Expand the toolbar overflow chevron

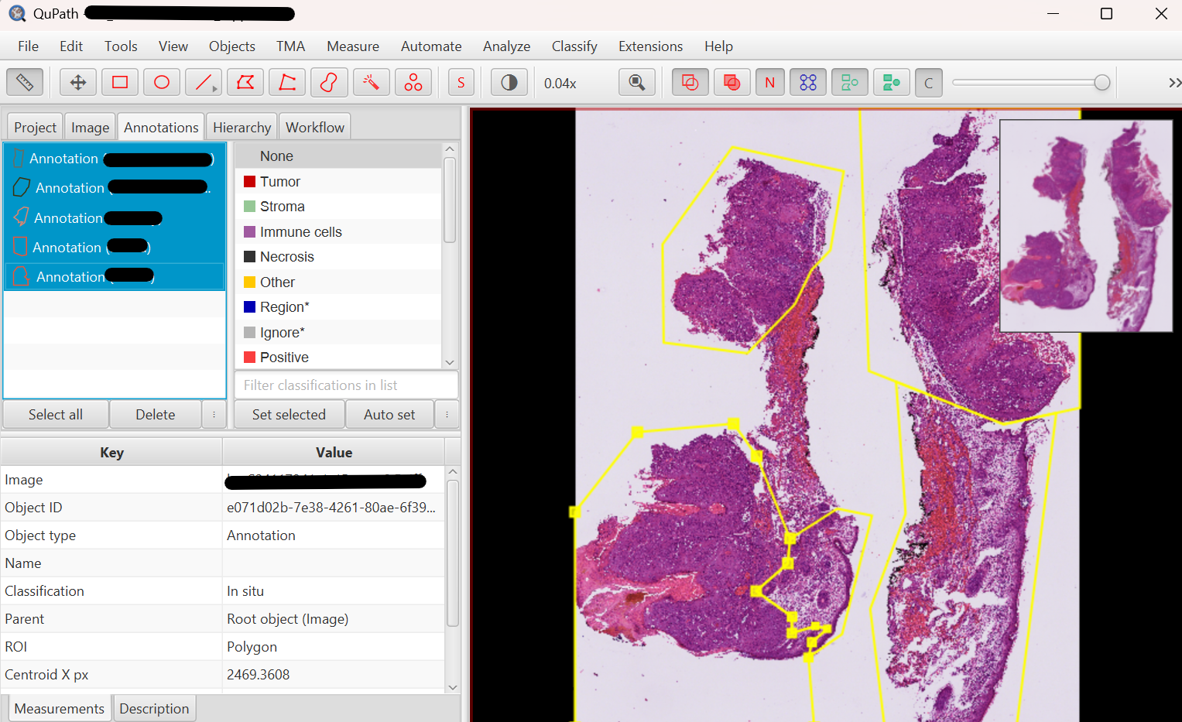[x=1174, y=83]
